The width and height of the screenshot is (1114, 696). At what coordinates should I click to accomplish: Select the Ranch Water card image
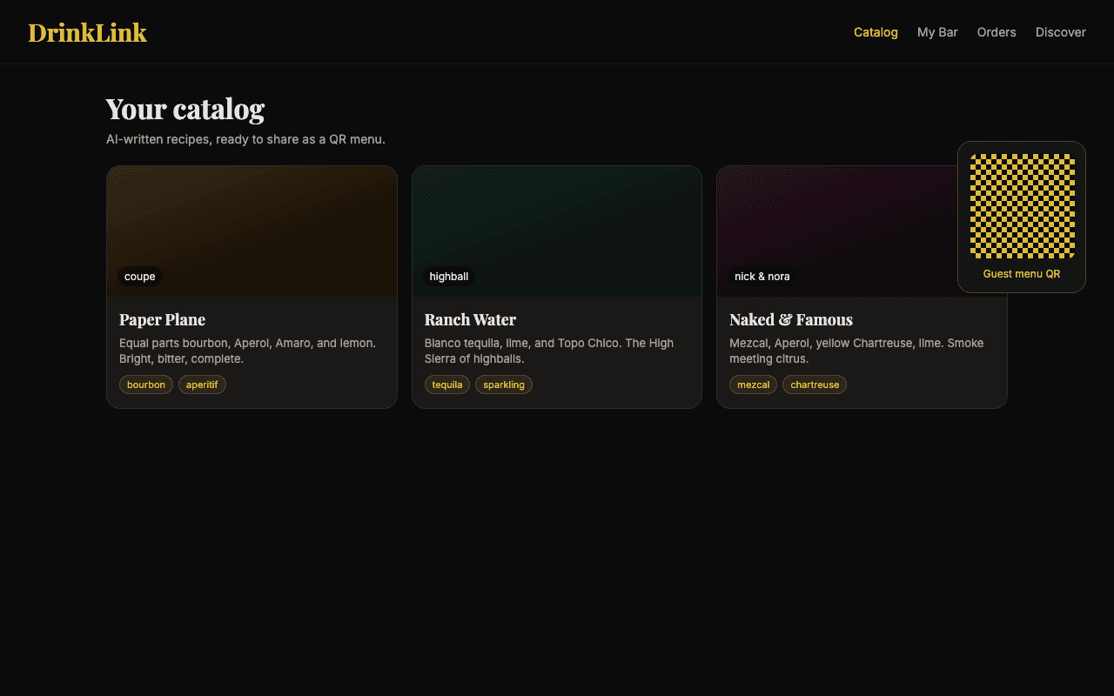(x=557, y=231)
